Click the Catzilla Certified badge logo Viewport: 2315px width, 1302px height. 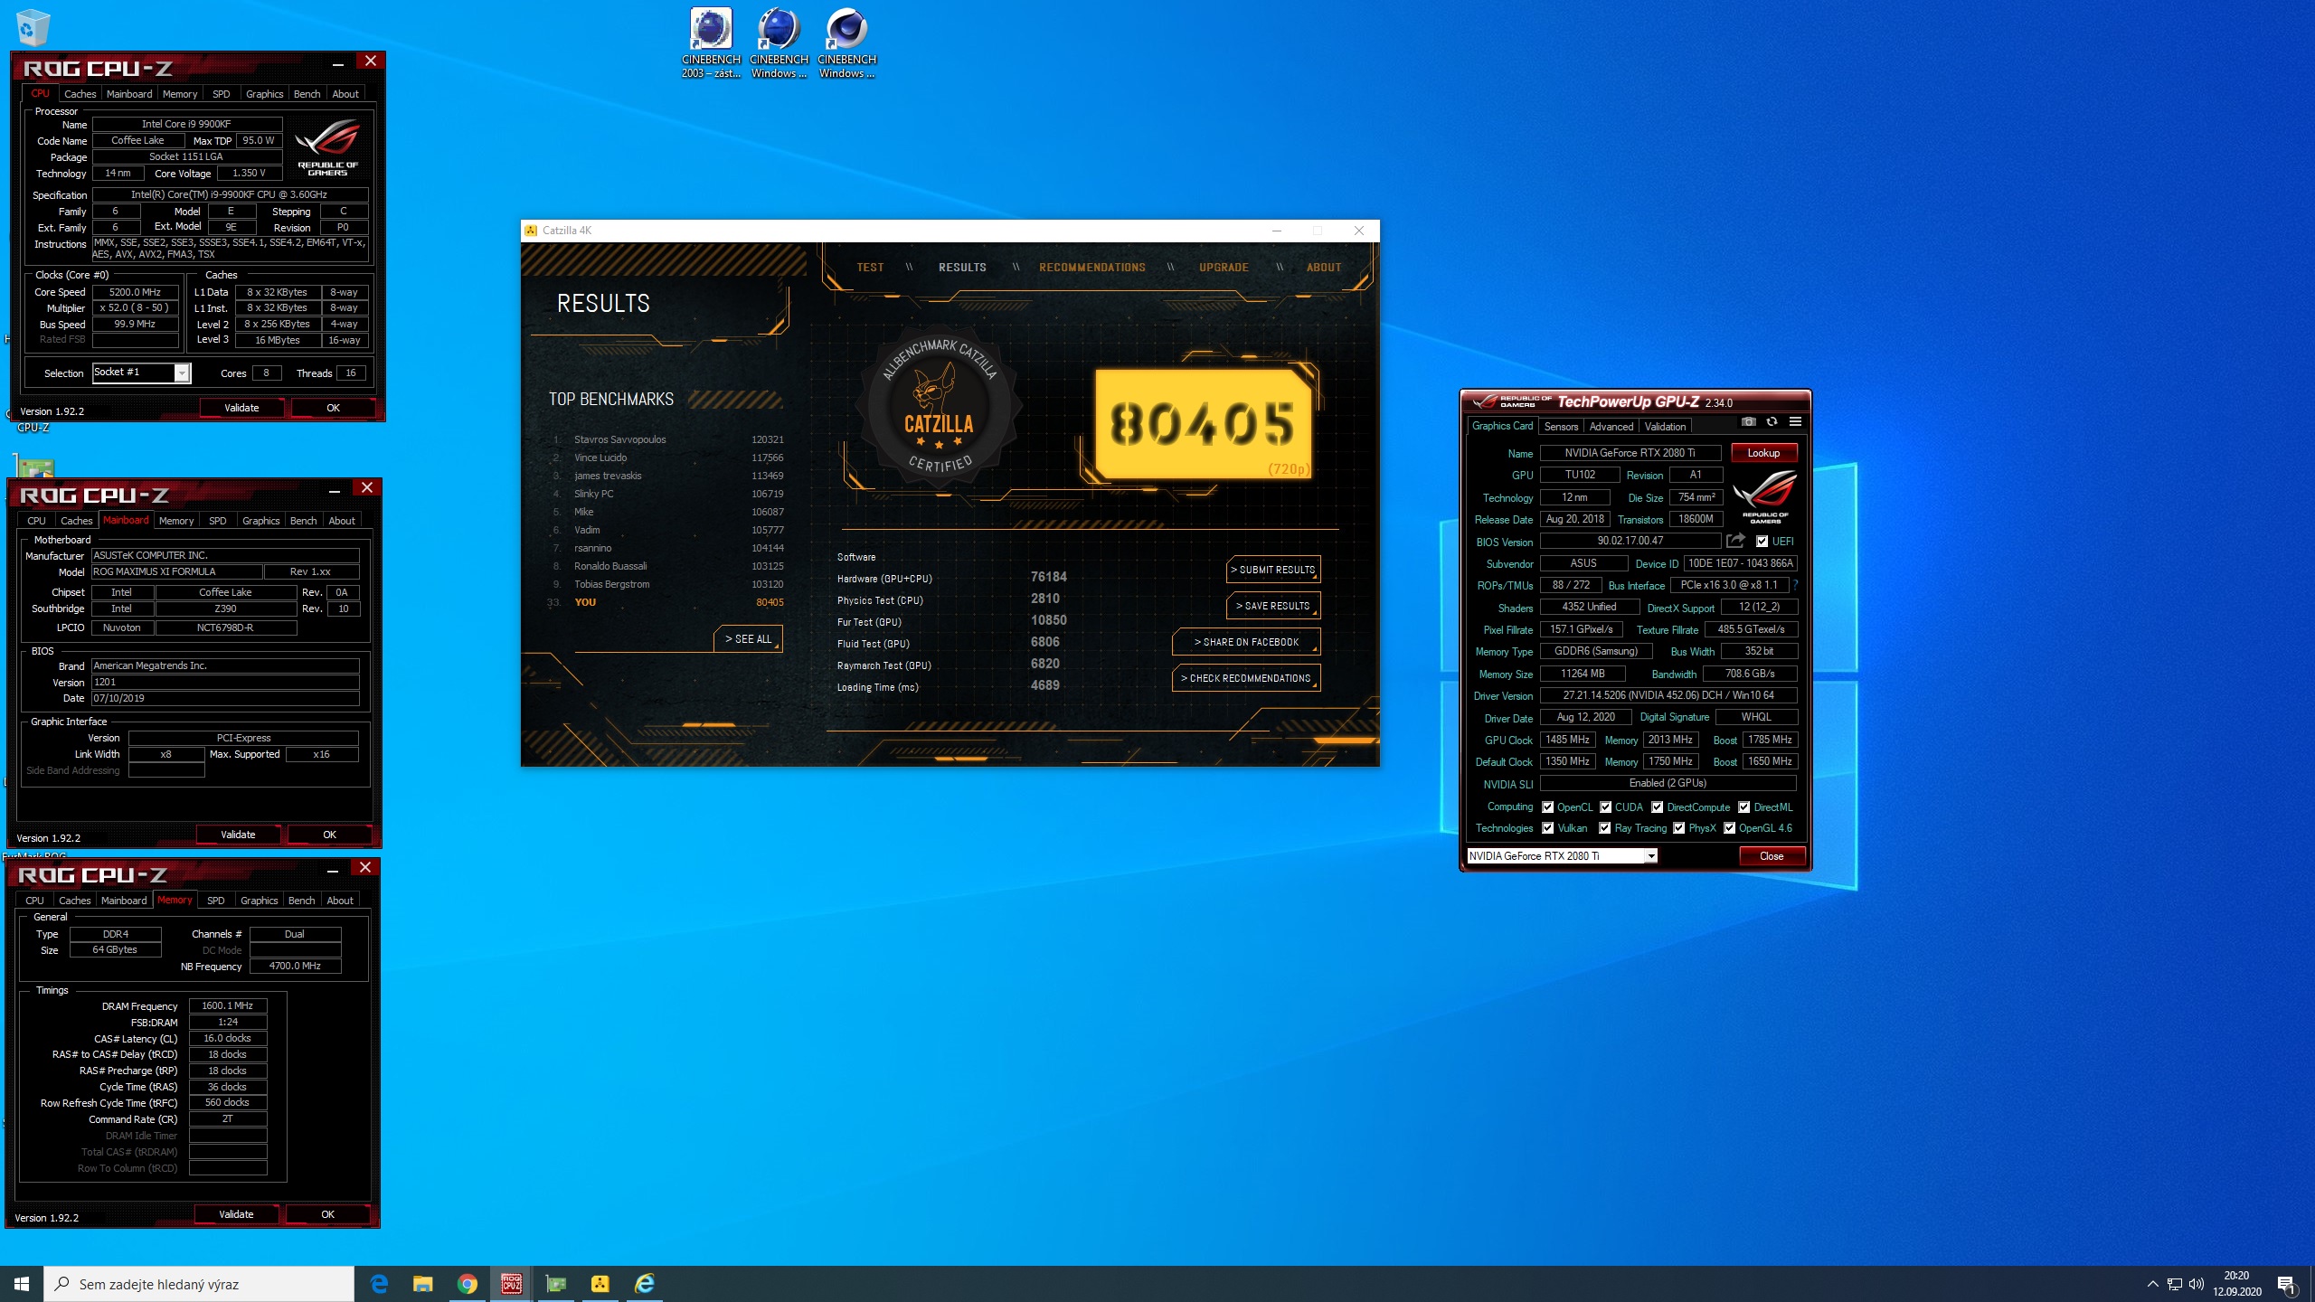(940, 409)
